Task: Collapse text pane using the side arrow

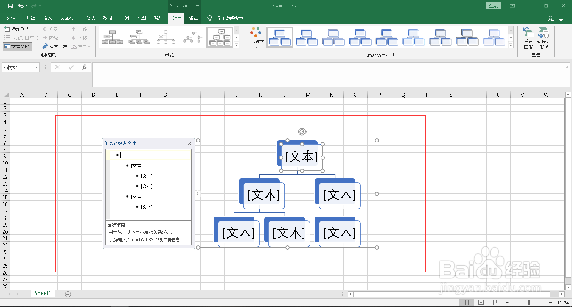Action: click(197, 194)
